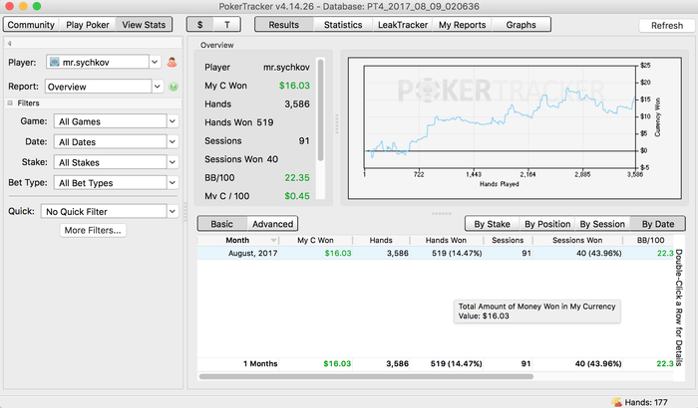Click the Refresh button
This screenshot has height=408, width=698.
pyautogui.click(x=666, y=25)
